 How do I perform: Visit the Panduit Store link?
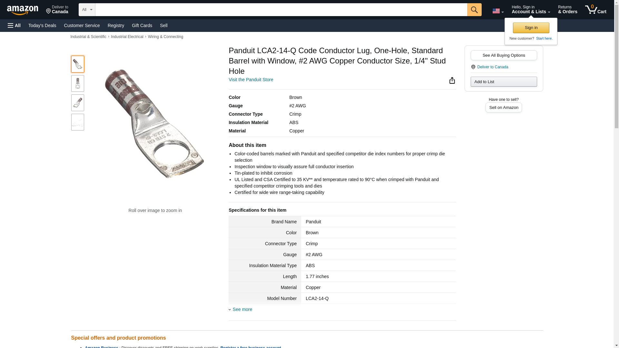pos(251,80)
